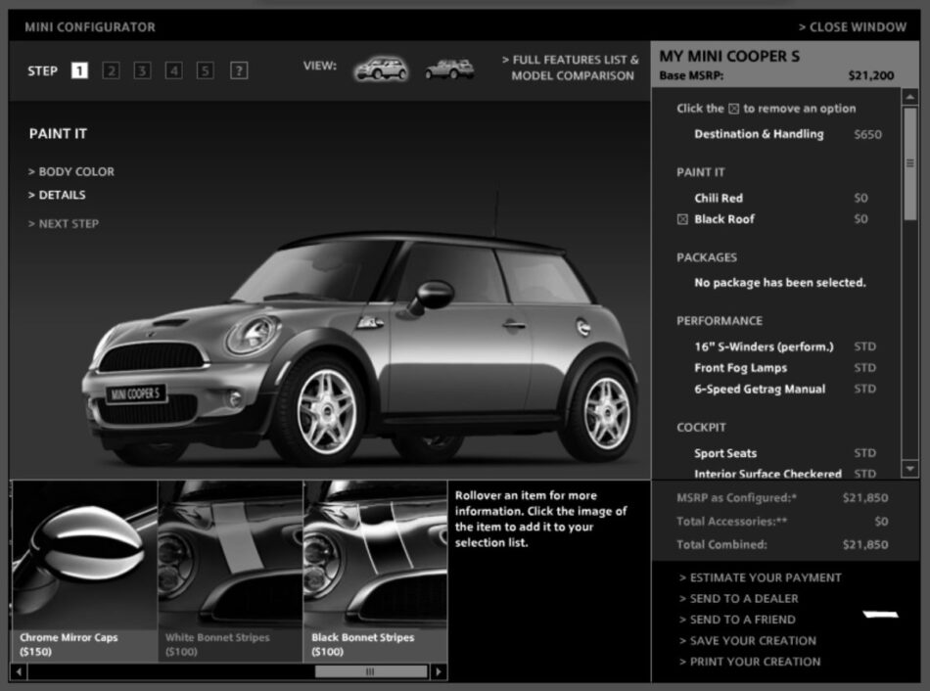
Task: Click the 16" S-Winders (perform.) entry
Action: (x=764, y=347)
